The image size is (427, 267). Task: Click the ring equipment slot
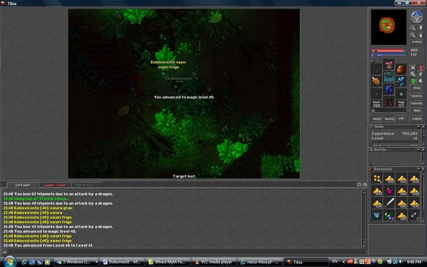(377, 94)
